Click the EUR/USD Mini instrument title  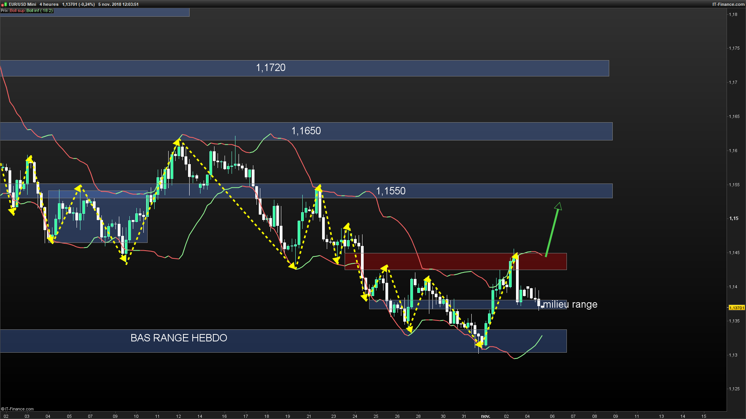[x=23, y=4]
